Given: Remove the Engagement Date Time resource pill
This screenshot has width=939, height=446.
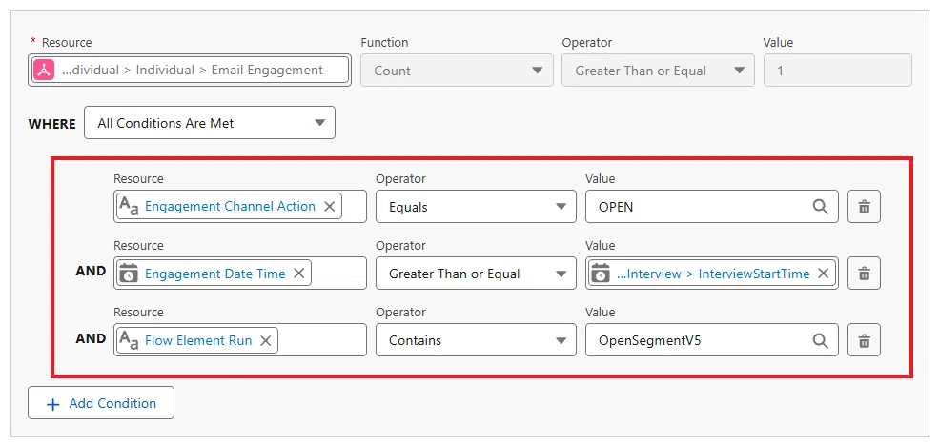Looking at the screenshot, I should 298,274.
